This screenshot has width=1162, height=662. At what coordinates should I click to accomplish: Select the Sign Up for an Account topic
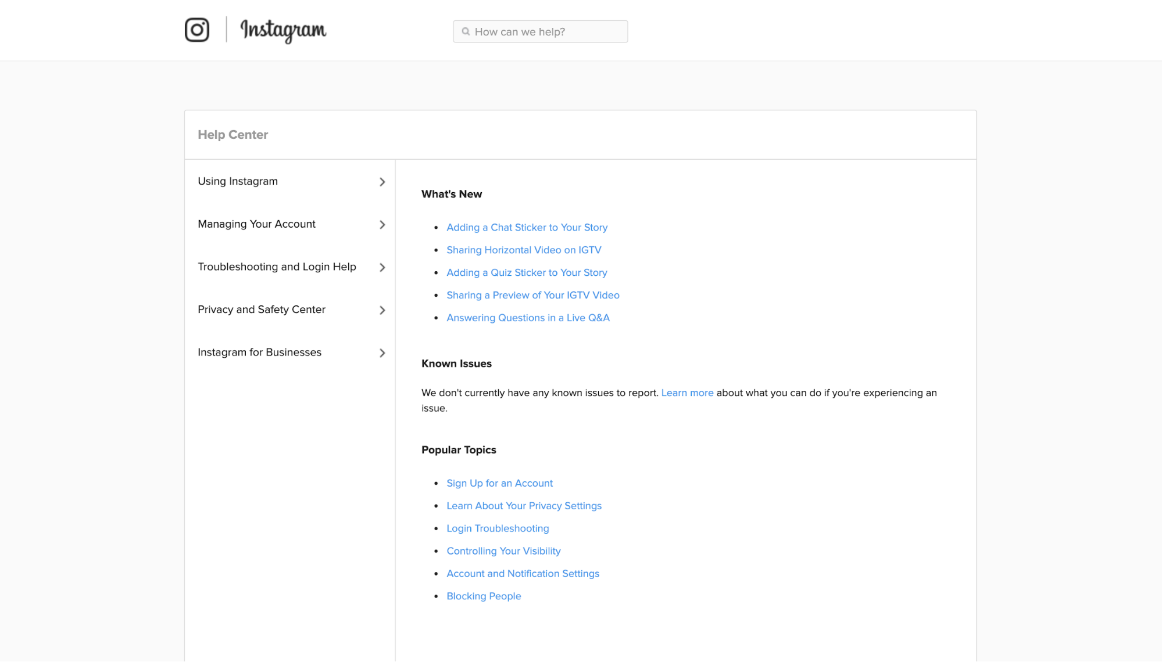[x=499, y=483]
